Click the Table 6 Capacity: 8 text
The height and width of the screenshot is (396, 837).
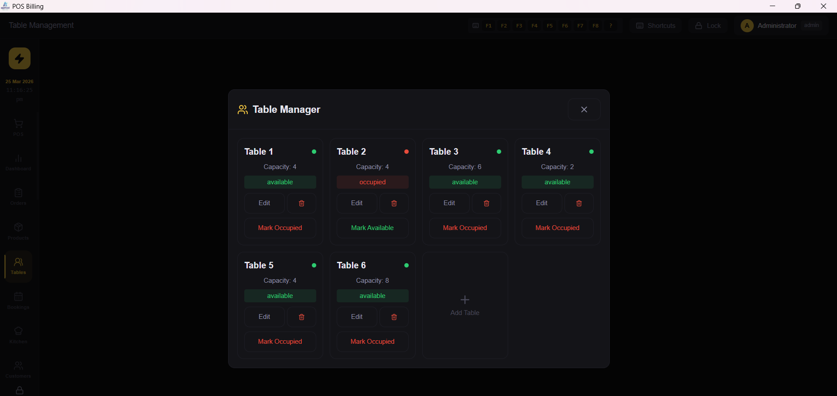click(x=372, y=281)
